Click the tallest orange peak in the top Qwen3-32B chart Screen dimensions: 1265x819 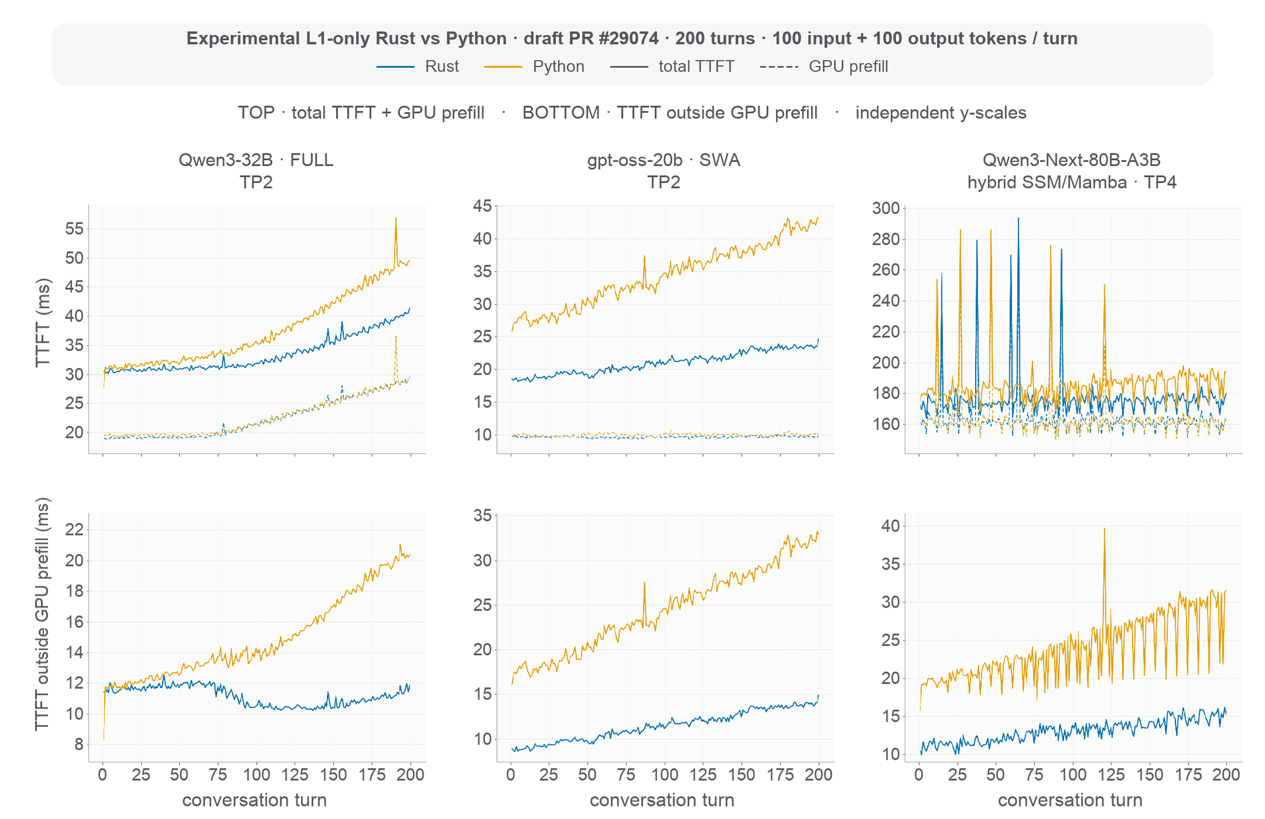pyautogui.click(x=395, y=220)
